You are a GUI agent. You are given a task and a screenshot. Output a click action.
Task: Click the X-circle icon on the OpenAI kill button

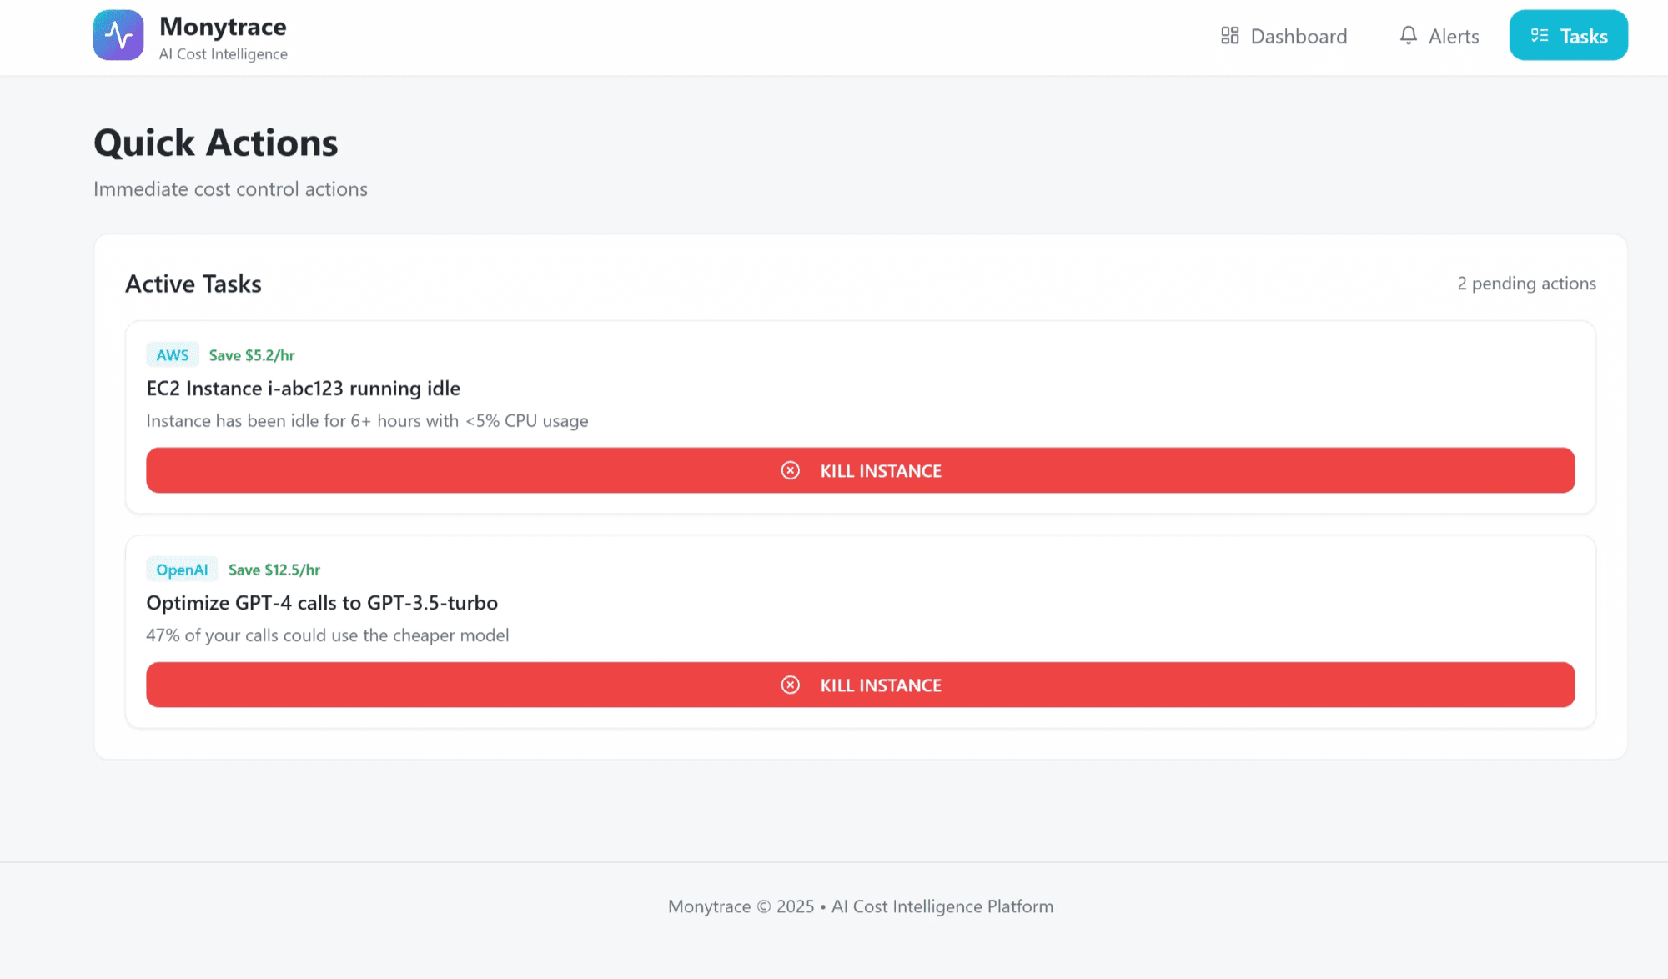(x=790, y=685)
